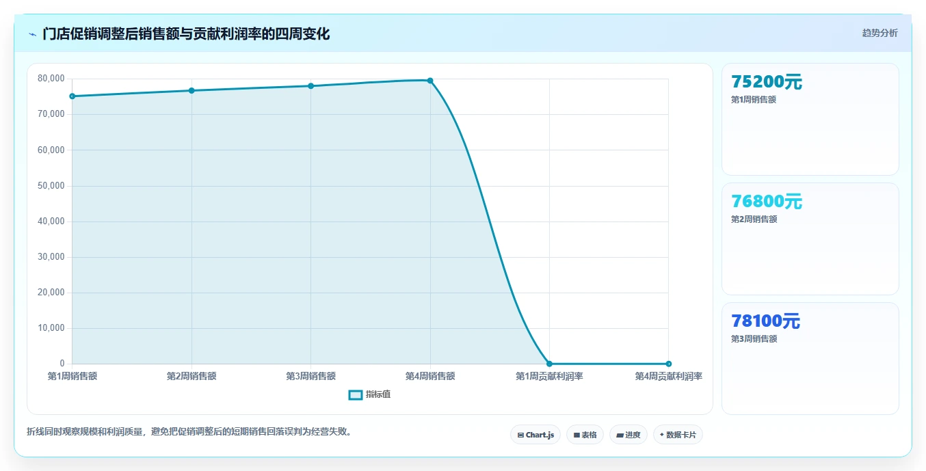Click the 30,000 y-axis value

51,257
